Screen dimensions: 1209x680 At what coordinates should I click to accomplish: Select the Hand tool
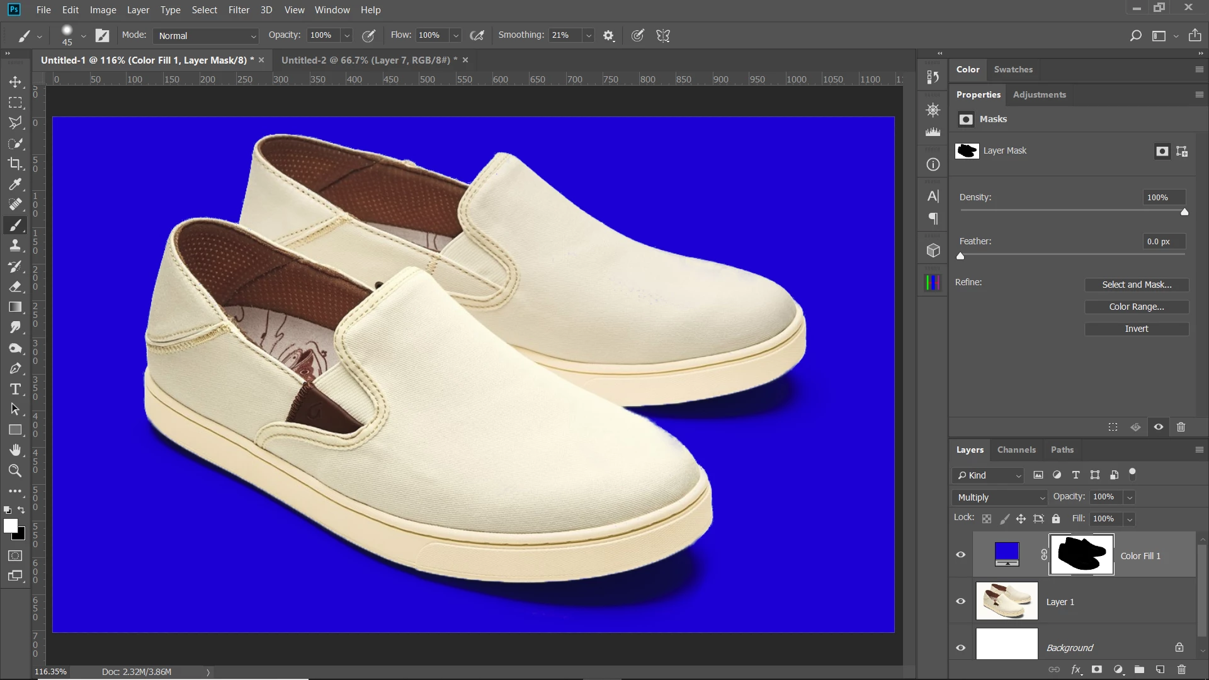point(15,450)
